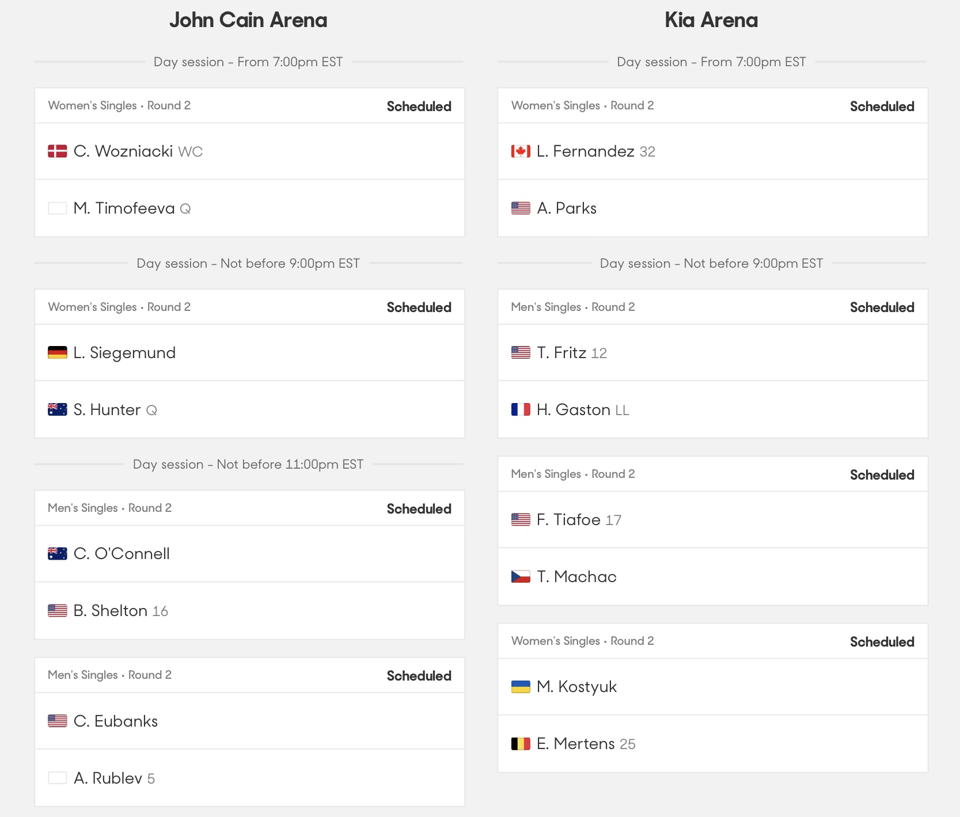The height and width of the screenshot is (817, 960).
Task: Open F. Tiafoe player profile
Action: 568,520
